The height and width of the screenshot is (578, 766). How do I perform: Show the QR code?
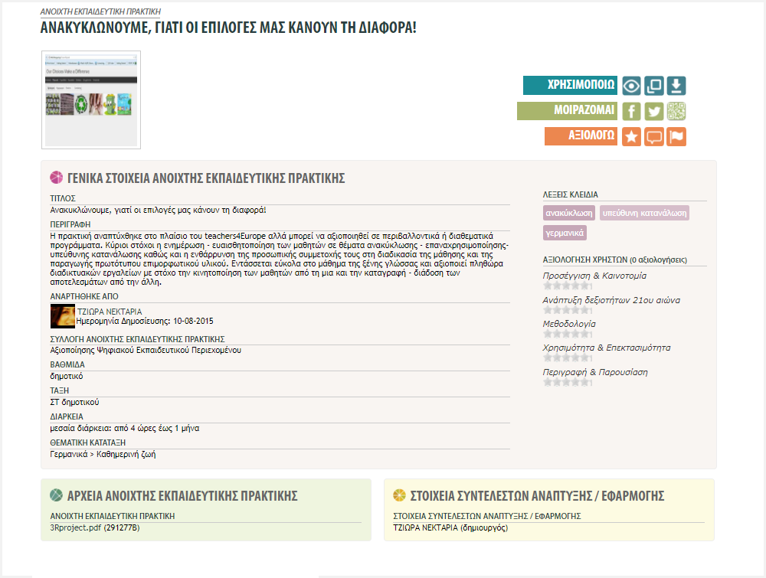tap(676, 111)
